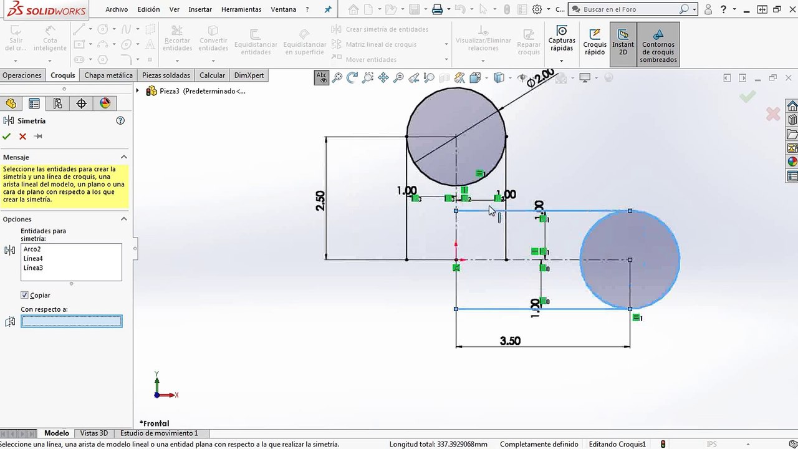
Task: Select Arco2 in the entities list
Action: tap(32, 249)
